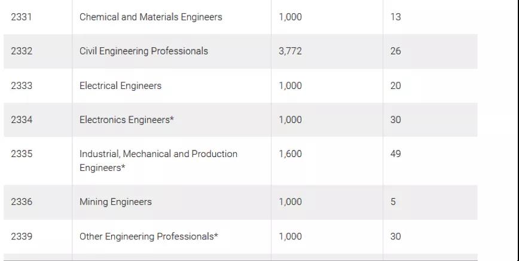Select value 5 in Mining row
The width and height of the screenshot is (519, 261).
click(393, 202)
